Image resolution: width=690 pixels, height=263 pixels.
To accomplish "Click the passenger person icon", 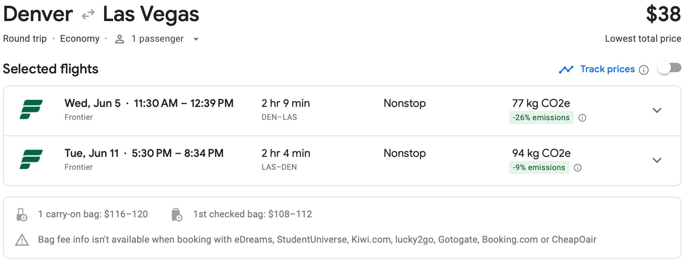I will coord(120,39).
